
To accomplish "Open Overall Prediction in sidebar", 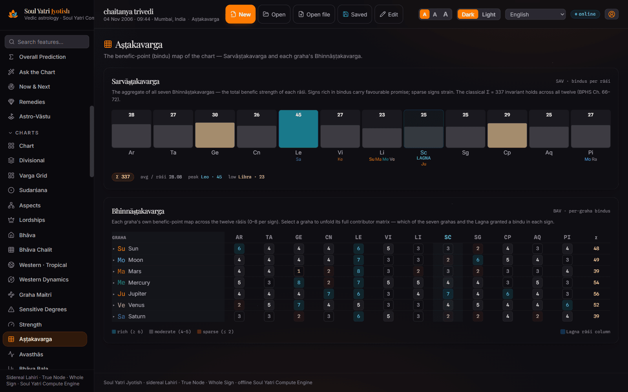I will [x=45, y=57].
